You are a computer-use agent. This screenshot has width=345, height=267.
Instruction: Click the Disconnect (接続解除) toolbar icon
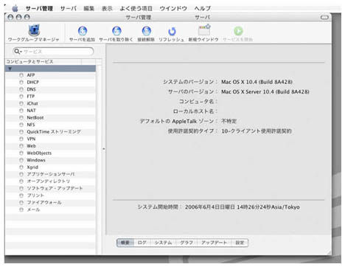pyautogui.click(x=147, y=31)
